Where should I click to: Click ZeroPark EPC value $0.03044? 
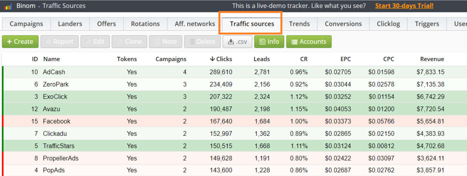pyautogui.click(x=338, y=84)
